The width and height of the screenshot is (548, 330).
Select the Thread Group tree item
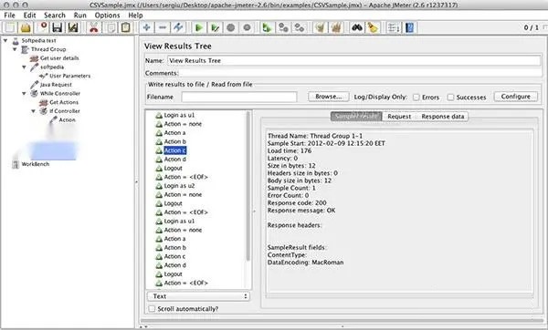(48, 49)
